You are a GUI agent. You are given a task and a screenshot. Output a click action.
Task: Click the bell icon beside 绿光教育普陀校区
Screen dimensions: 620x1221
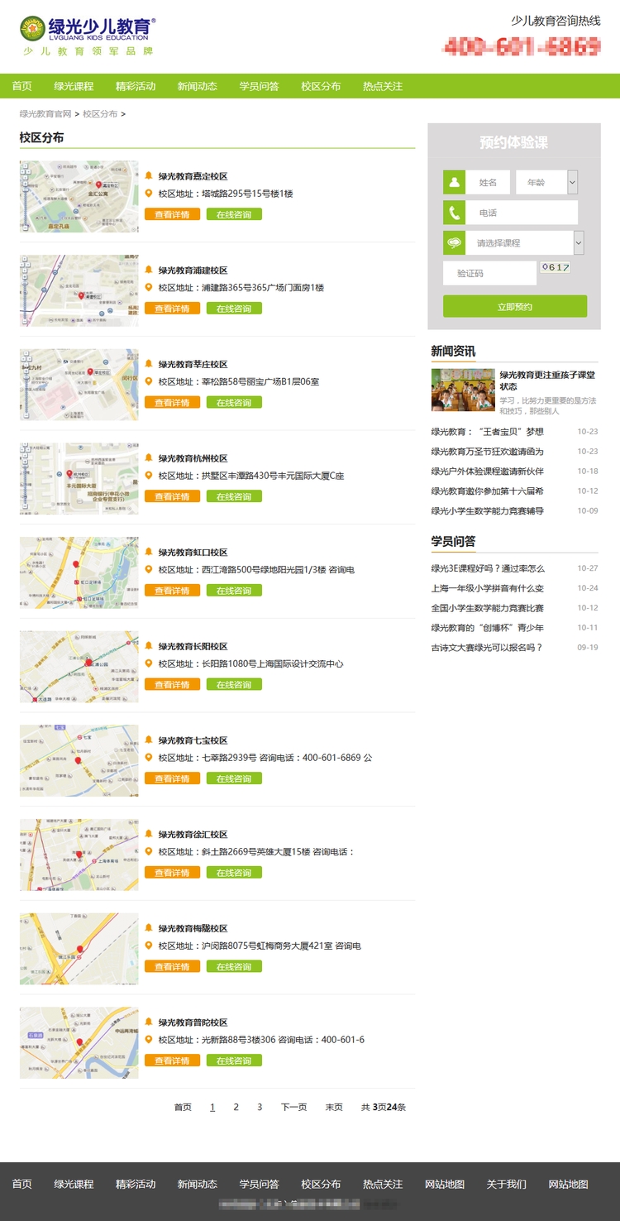pos(149,1022)
